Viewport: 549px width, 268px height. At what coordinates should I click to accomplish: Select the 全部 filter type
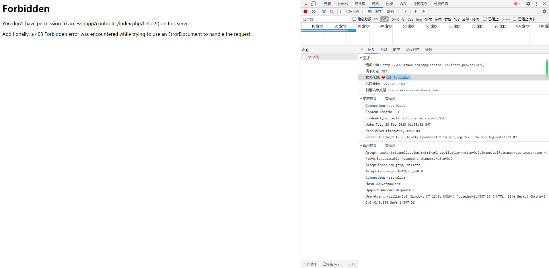pyautogui.click(x=384, y=19)
